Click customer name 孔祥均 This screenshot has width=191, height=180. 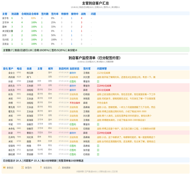(11, 137)
